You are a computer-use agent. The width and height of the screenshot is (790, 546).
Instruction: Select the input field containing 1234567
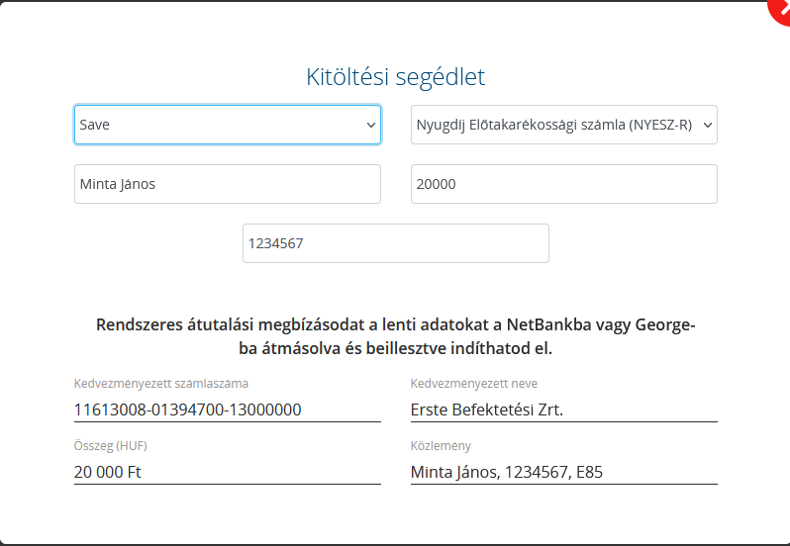(x=395, y=243)
